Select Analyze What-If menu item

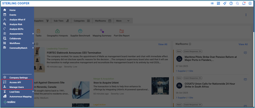(17, 20)
